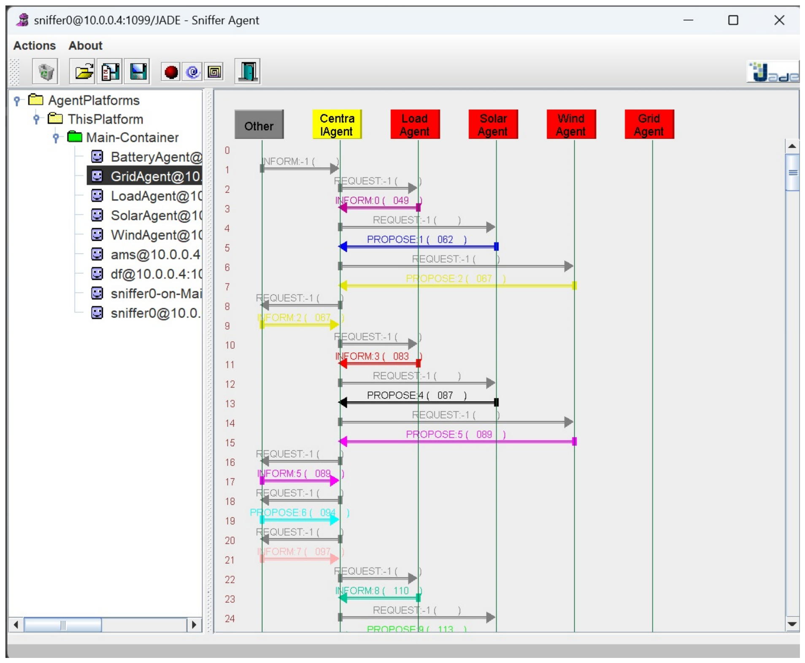Click the df agent face icon
The image size is (805, 663).
tap(97, 274)
